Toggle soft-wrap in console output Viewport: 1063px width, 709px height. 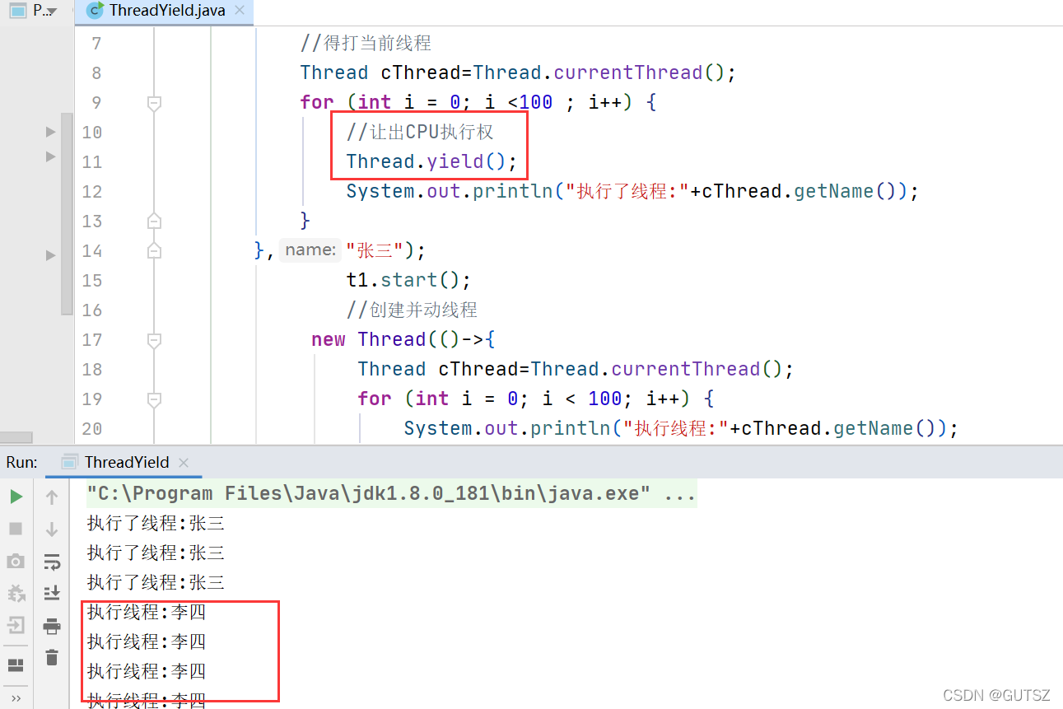(52, 562)
